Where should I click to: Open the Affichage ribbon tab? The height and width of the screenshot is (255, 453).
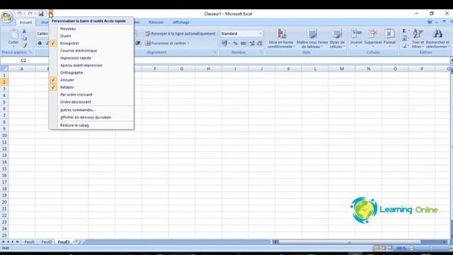click(181, 22)
